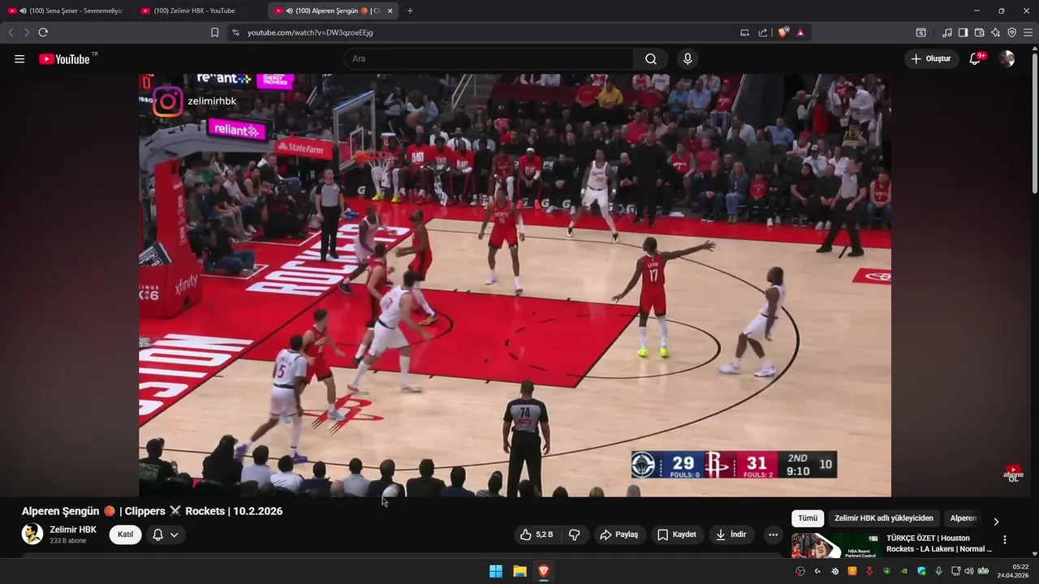Click the Kaydet save button
Image resolution: width=1039 pixels, height=584 pixels.
pos(677,535)
